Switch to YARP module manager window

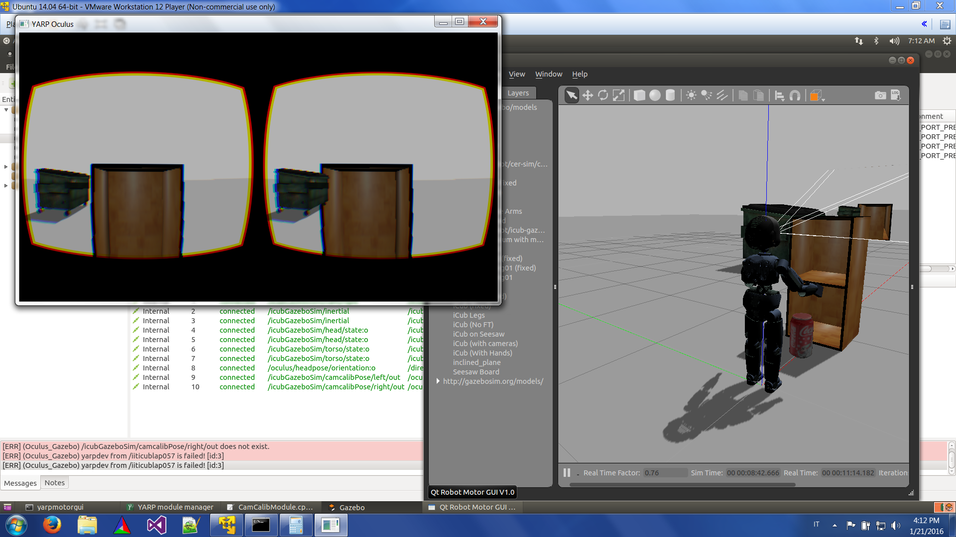[x=170, y=507]
